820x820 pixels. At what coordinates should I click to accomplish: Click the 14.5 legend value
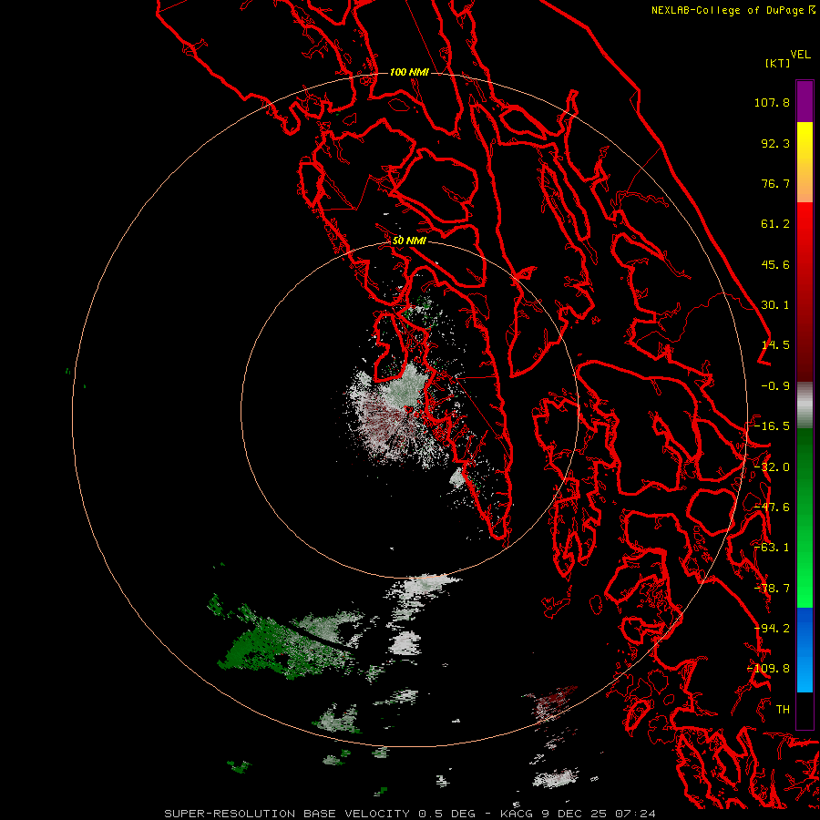pyautogui.click(x=775, y=345)
